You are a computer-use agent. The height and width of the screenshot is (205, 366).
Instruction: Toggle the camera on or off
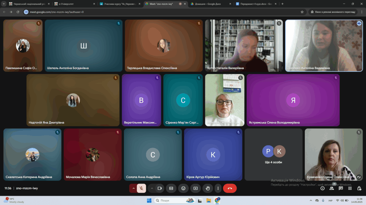(x=160, y=188)
